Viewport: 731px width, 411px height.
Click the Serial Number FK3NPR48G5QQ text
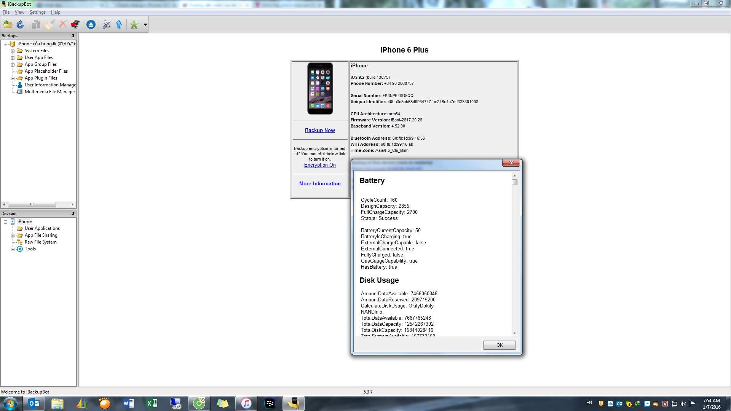382,96
